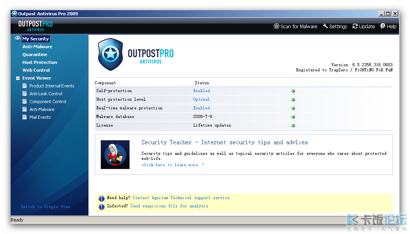Viewport: 410px width, 234px height.
Task: Click the Optimal host protection level link
Action: (201, 99)
